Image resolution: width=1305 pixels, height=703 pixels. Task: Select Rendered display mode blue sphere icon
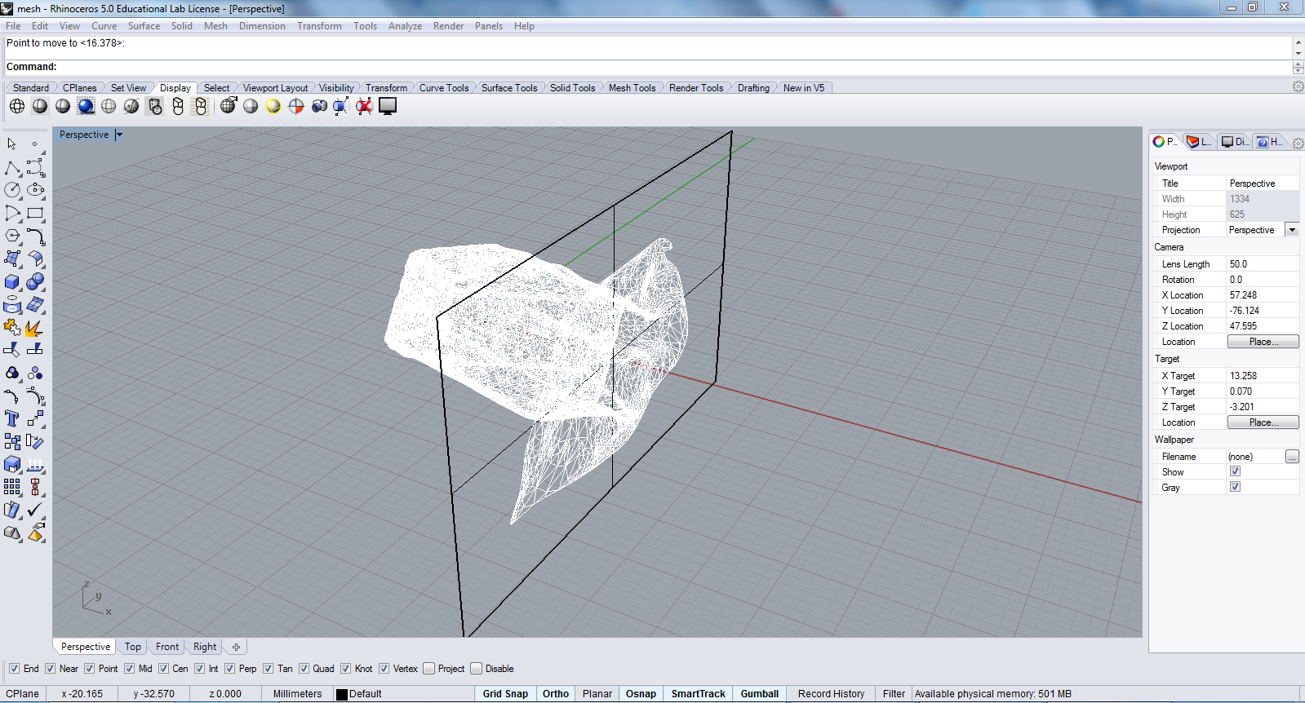point(86,106)
